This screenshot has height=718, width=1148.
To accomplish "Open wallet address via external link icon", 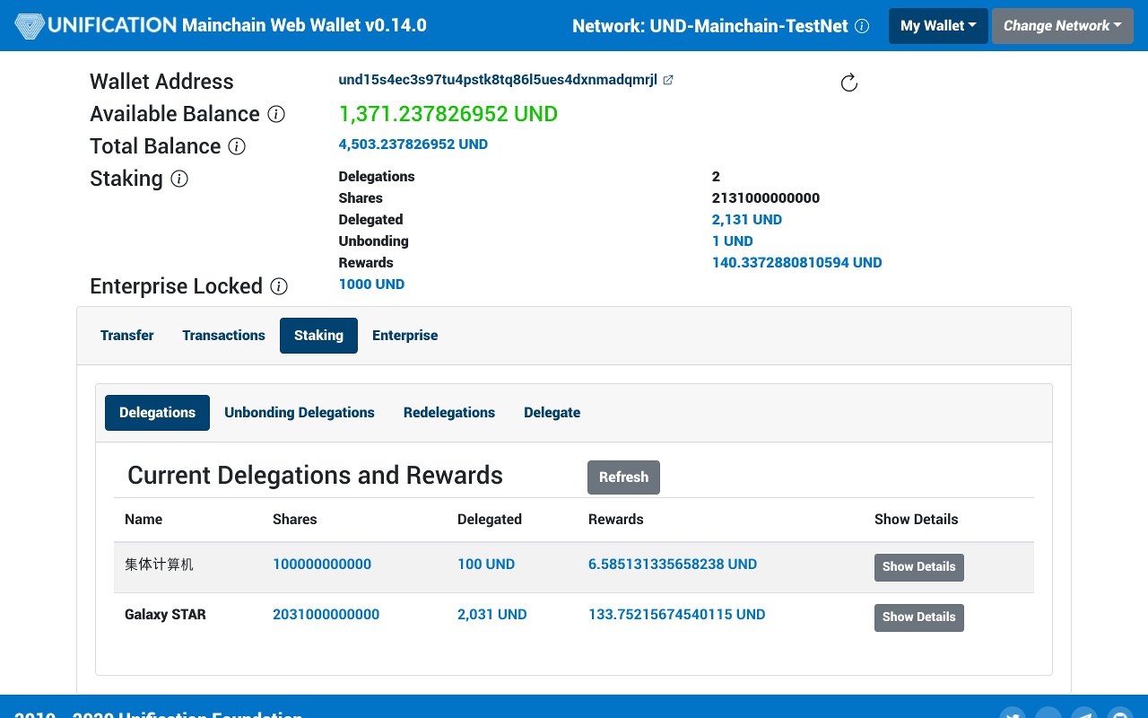I will [668, 80].
